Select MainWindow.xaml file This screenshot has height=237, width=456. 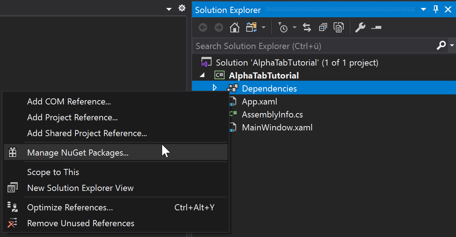click(277, 128)
